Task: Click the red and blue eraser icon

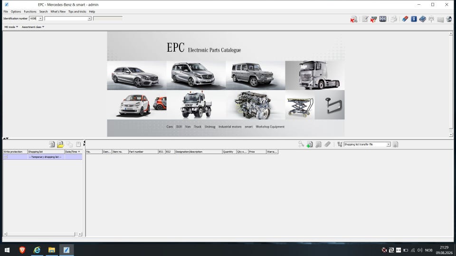Action: (x=405, y=19)
